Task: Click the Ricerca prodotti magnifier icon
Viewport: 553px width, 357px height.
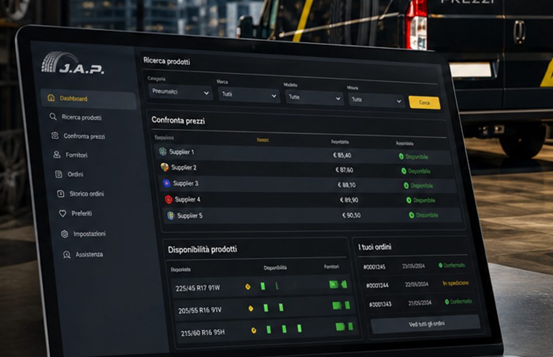Action: tap(53, 116)
